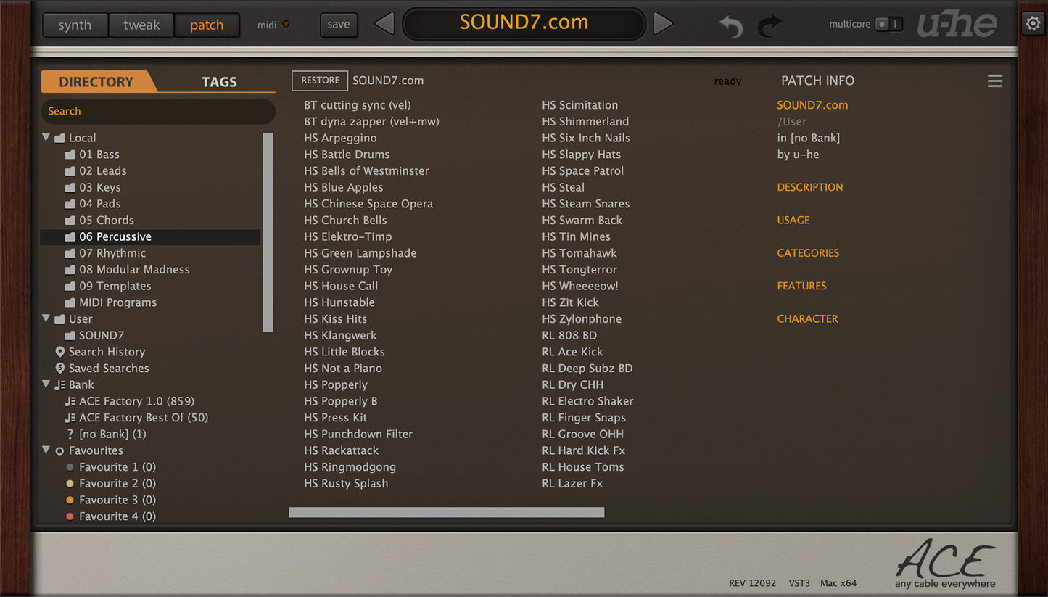
Task: Click the Favourite 3 orange dot
Action: (x=70, y=500)
